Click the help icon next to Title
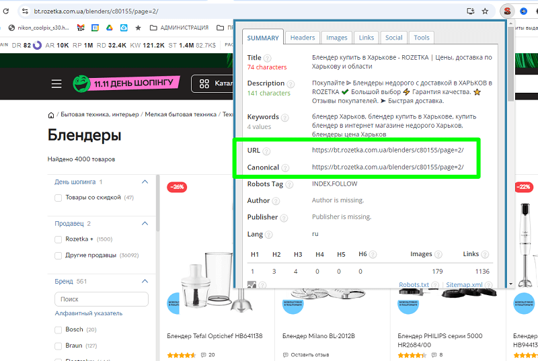This screenshot has width=538, height=361. [x=267, y=58]
